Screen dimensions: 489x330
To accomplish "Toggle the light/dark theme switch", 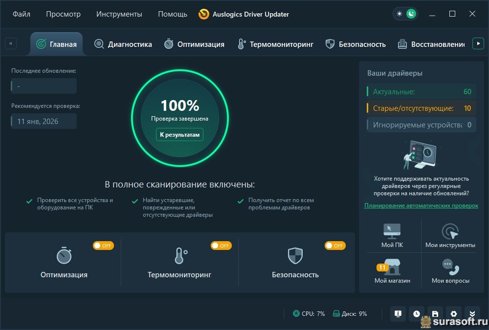I will pos(405,14).
